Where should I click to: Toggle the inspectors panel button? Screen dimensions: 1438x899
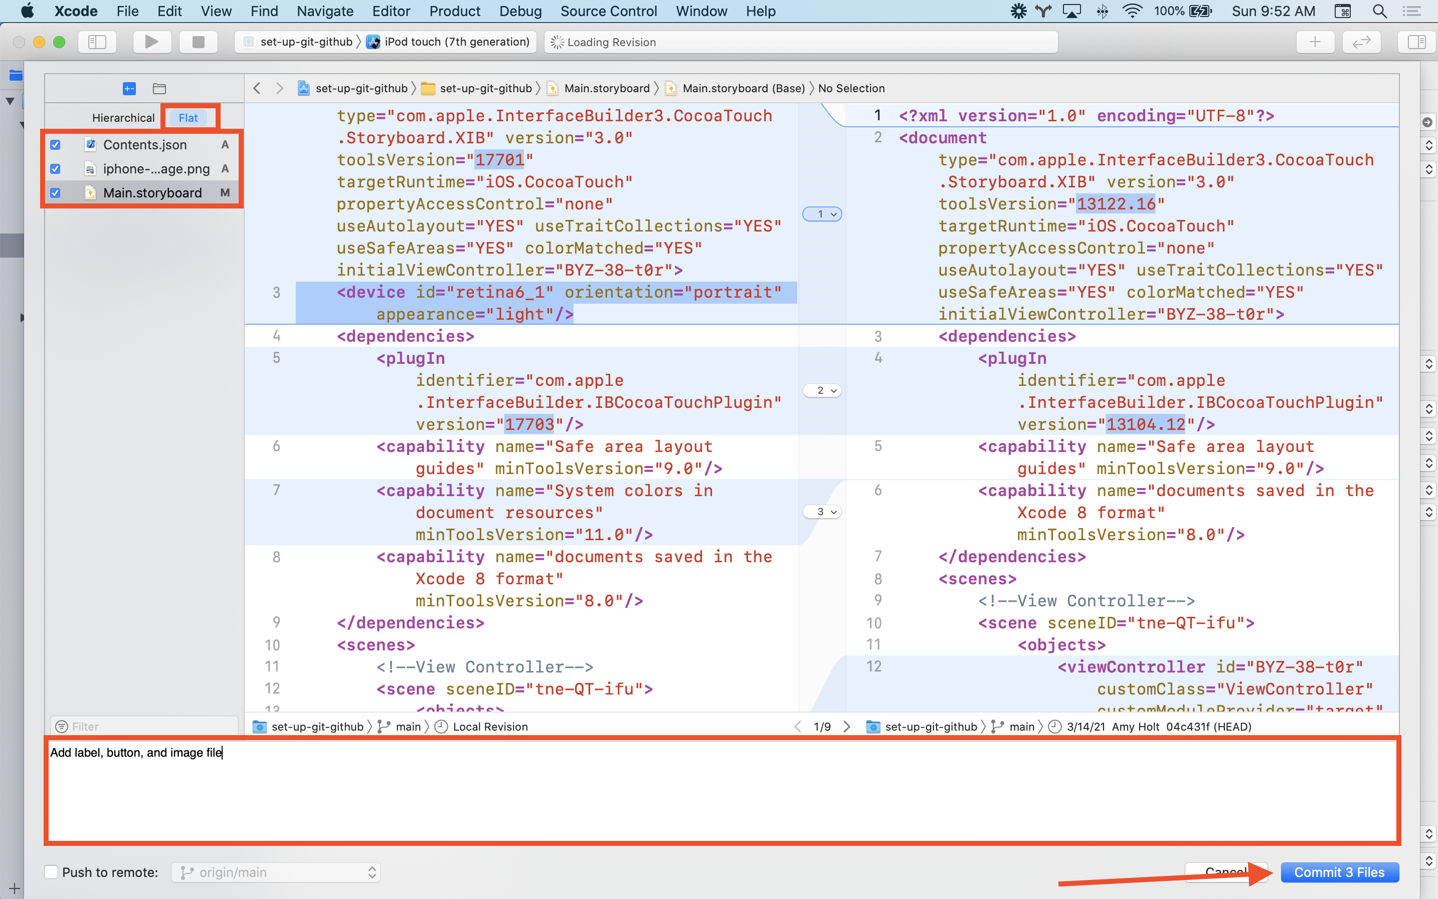[x=1416, y=42]
